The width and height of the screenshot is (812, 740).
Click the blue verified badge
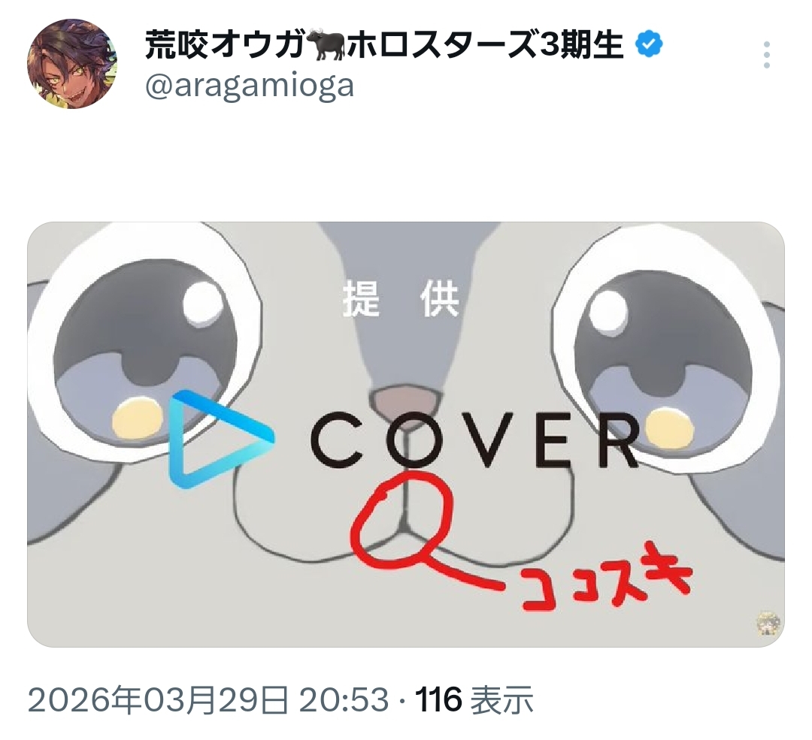click(649, 44)
